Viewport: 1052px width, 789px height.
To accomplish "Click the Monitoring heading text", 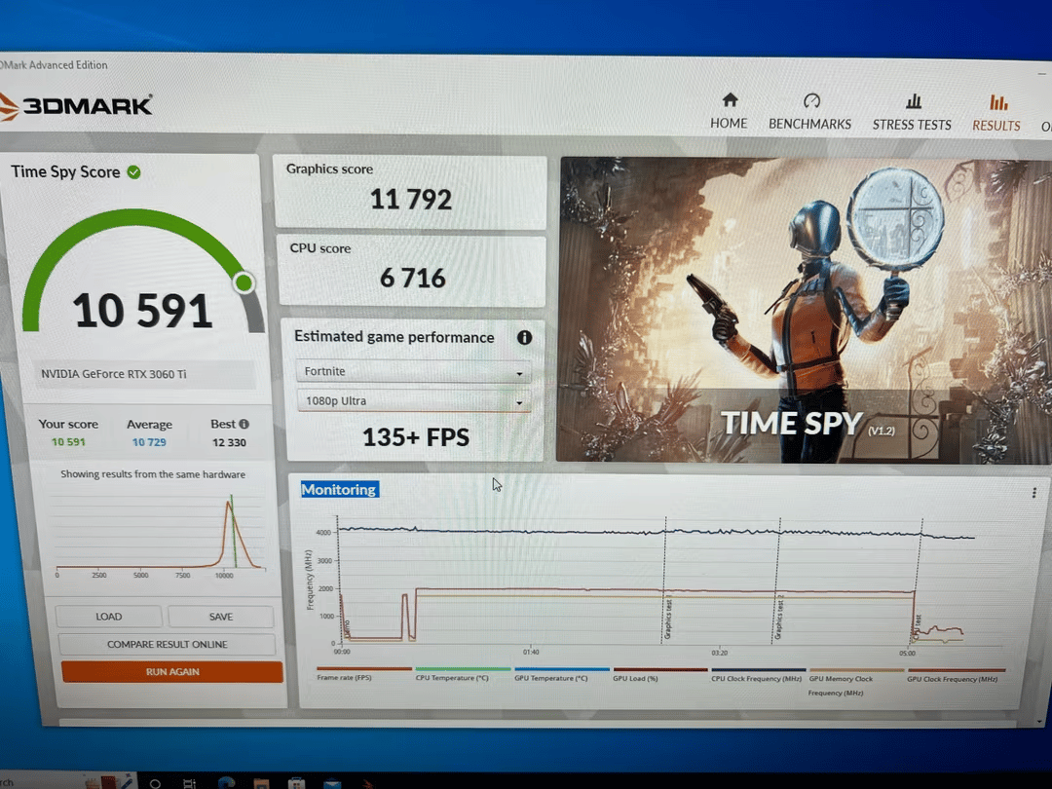I will (x=339, y=490).
